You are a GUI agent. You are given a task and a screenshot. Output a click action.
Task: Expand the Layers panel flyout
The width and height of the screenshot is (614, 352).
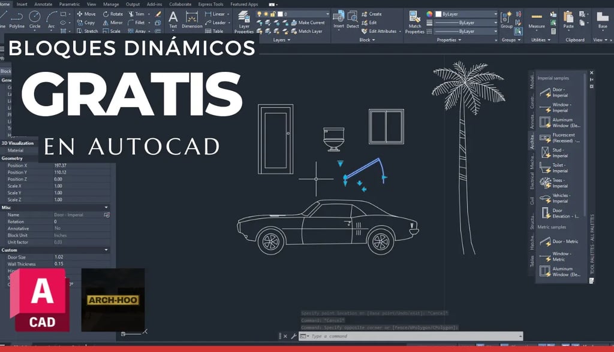tap(282, 40)
